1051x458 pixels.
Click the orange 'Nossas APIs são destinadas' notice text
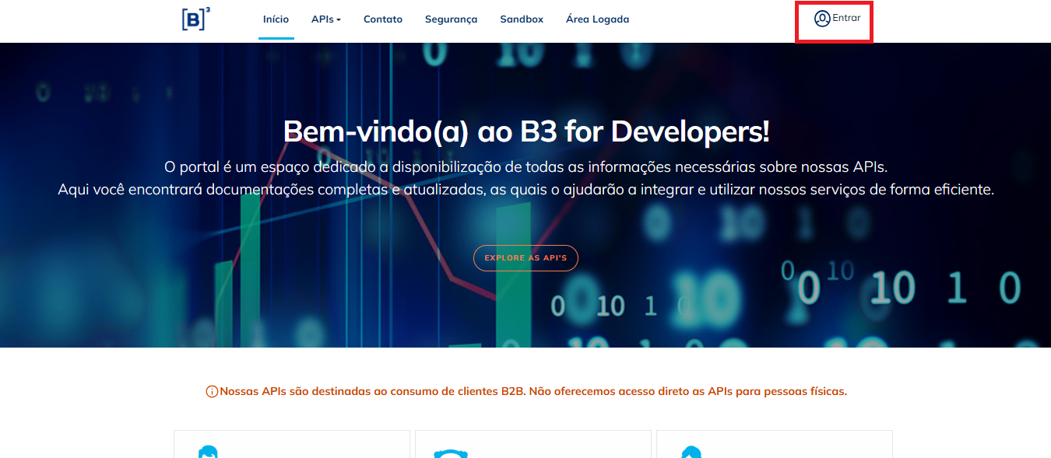coord(533,391)
